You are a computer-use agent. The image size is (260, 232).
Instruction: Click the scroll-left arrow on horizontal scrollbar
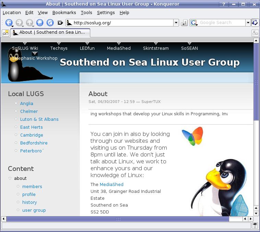coord(4,219)
